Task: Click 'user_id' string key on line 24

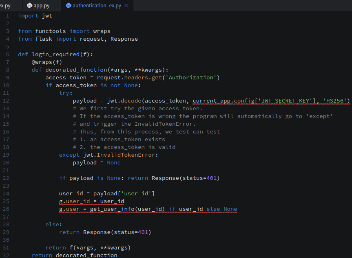Action: point(136,194)
